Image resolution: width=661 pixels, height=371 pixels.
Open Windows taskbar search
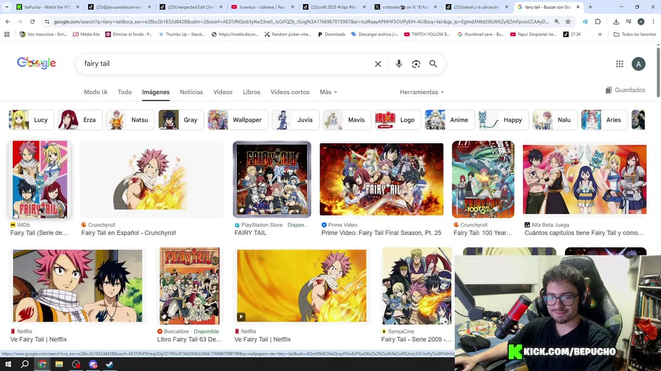pyautogui.click(x=25, y=364)
